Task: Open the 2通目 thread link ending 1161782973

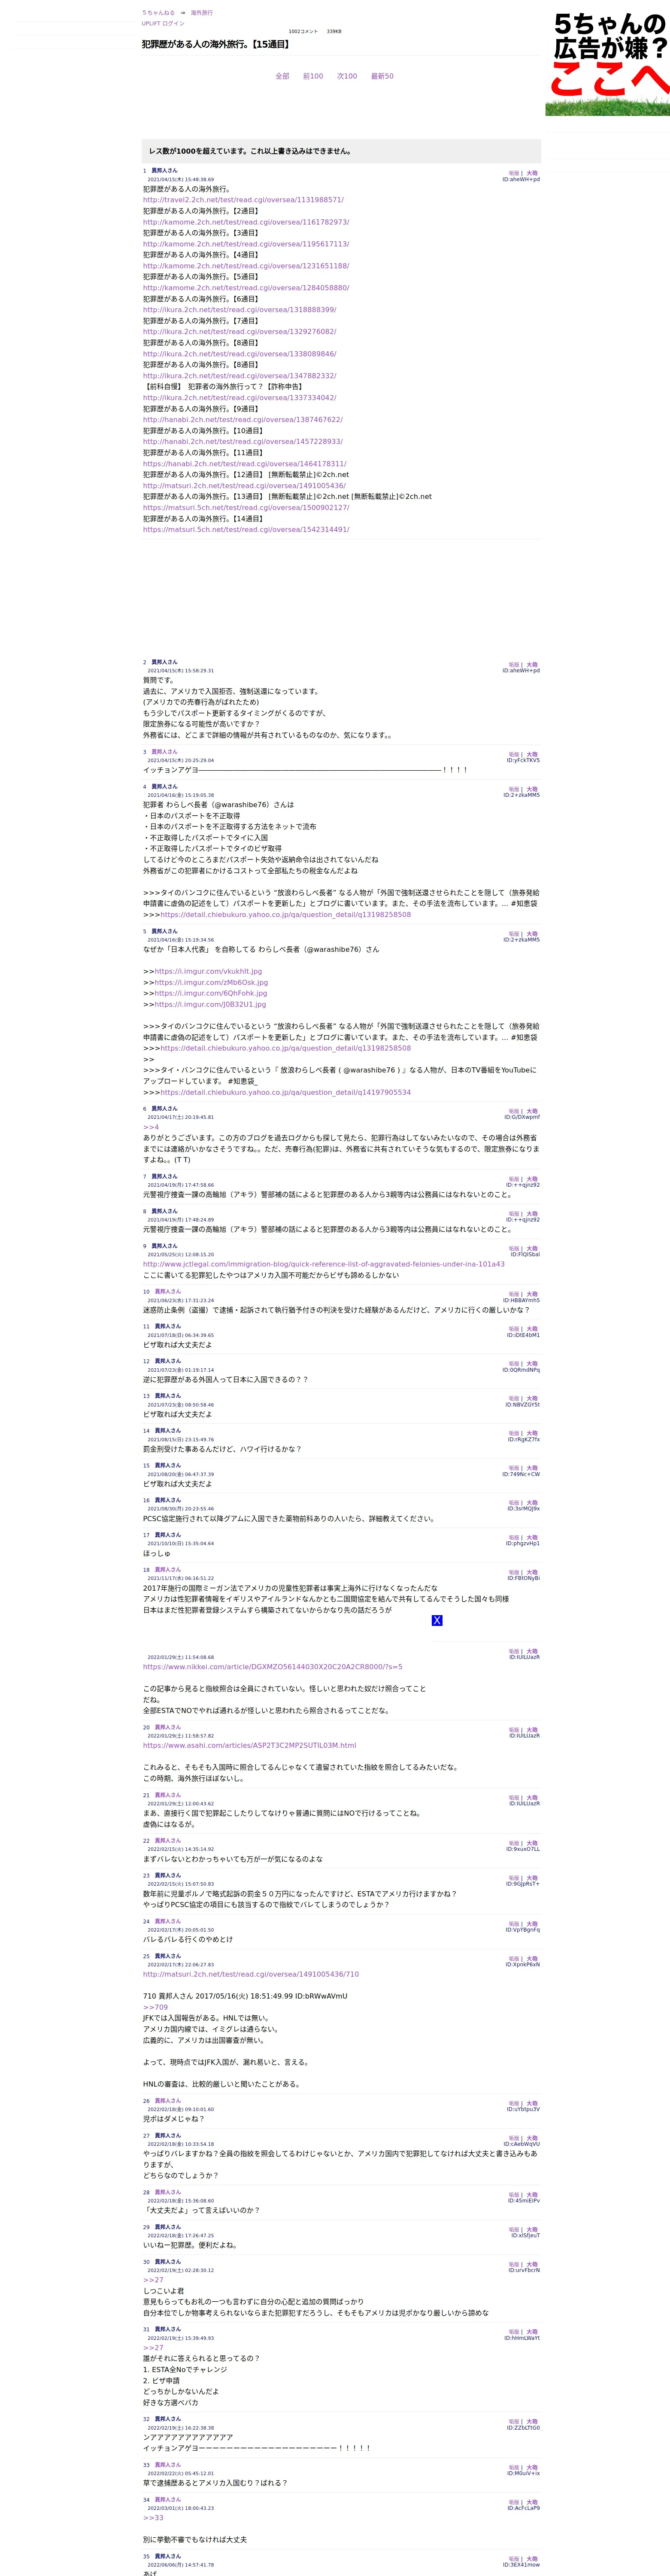Action: click(246, 222)
